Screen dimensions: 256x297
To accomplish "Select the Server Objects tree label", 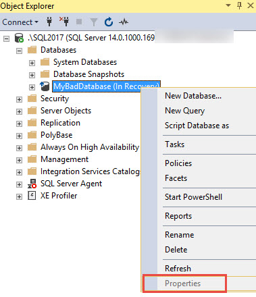I will coord(66,111).
